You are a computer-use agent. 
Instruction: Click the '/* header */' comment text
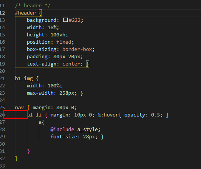[x=33, y=6]
